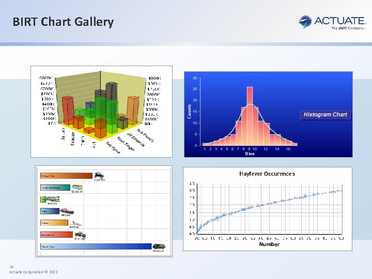Click the histogram y-axis value 30
The height and width of the screenshot is (279, 372).
(195, 78)
